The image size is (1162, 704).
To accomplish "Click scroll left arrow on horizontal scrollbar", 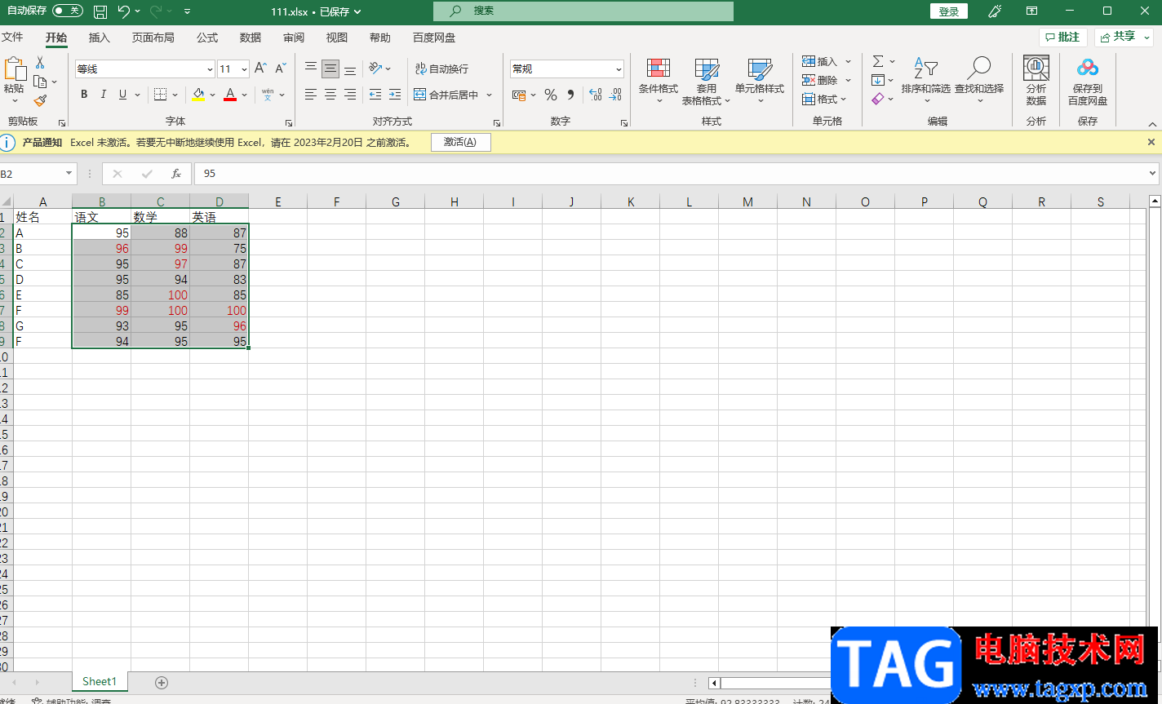I will click(x=714, y=683).
